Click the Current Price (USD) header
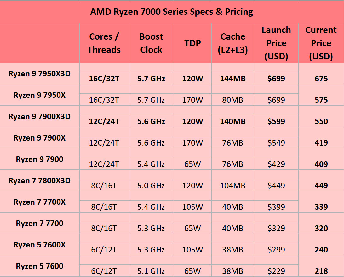Viewport: 344px width, 277px height. [321, 43]
